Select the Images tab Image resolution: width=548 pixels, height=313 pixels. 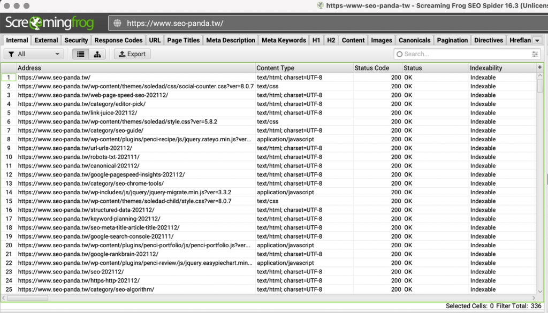click(382, 40)
